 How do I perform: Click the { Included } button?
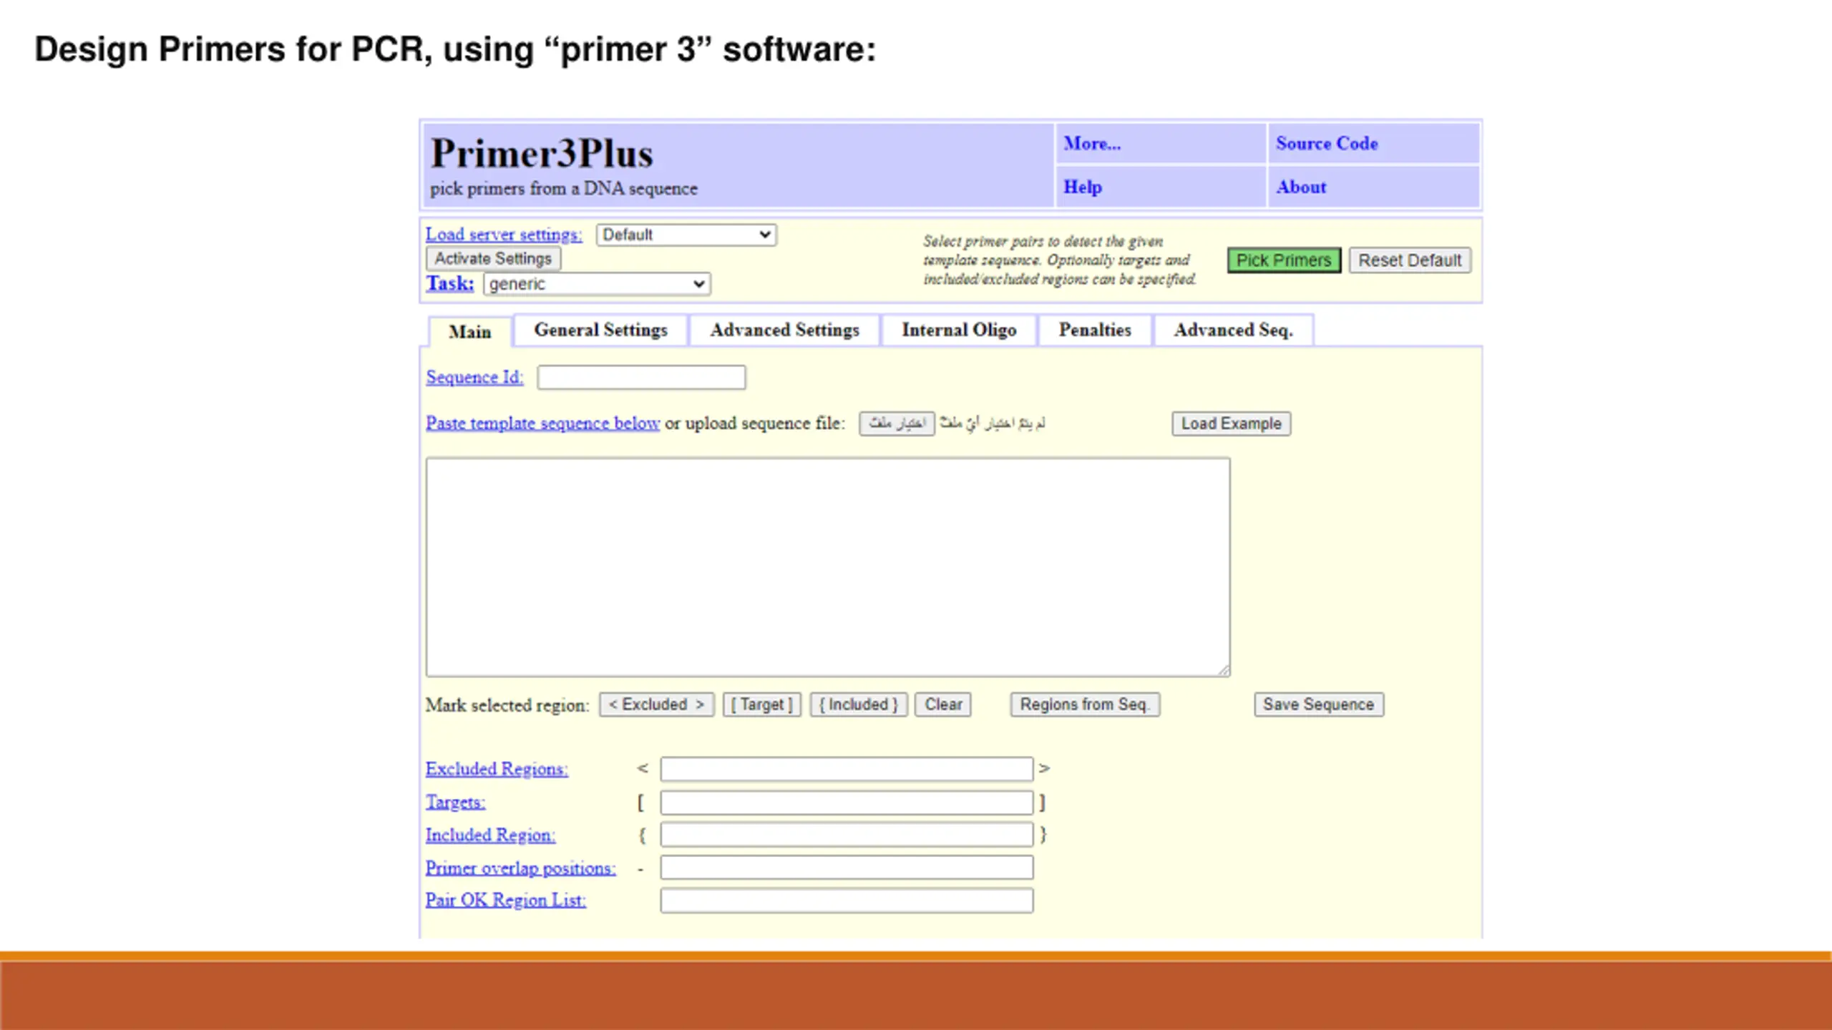click(858, 705)
